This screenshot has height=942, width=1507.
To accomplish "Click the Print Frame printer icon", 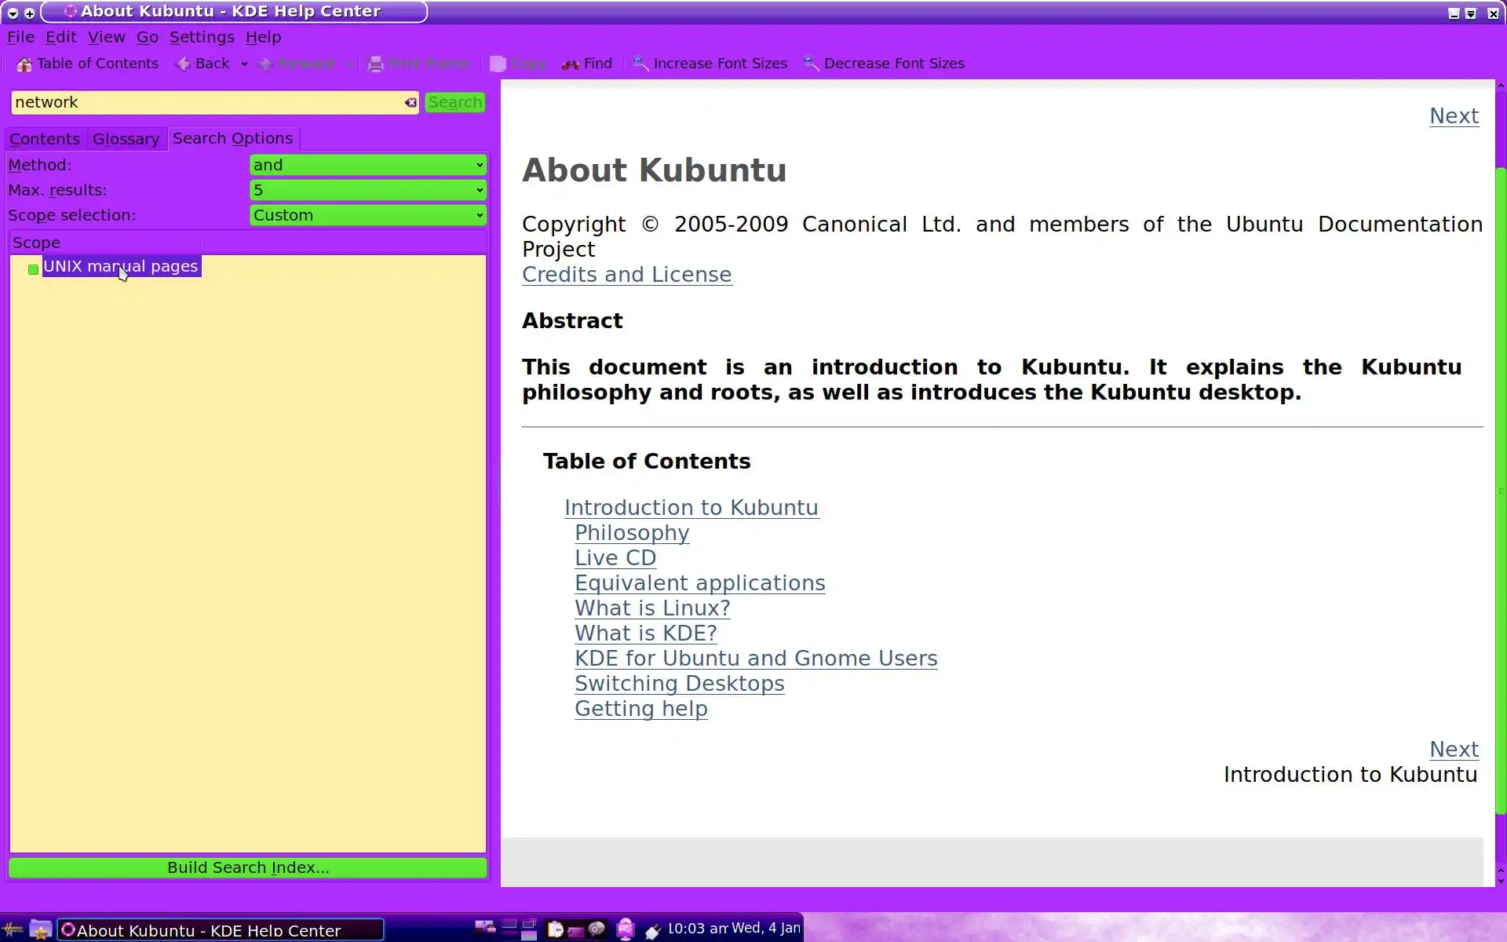I will click(376, 64).
